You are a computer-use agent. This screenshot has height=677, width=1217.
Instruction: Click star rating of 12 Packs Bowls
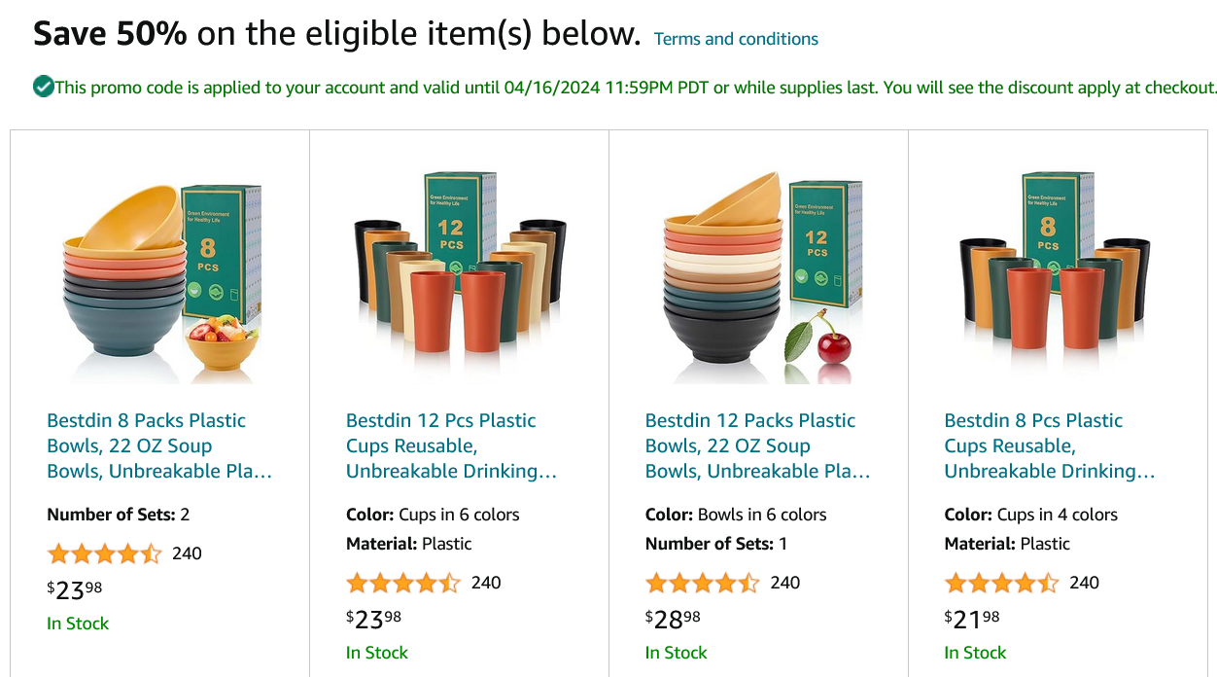tap(703, 584)
